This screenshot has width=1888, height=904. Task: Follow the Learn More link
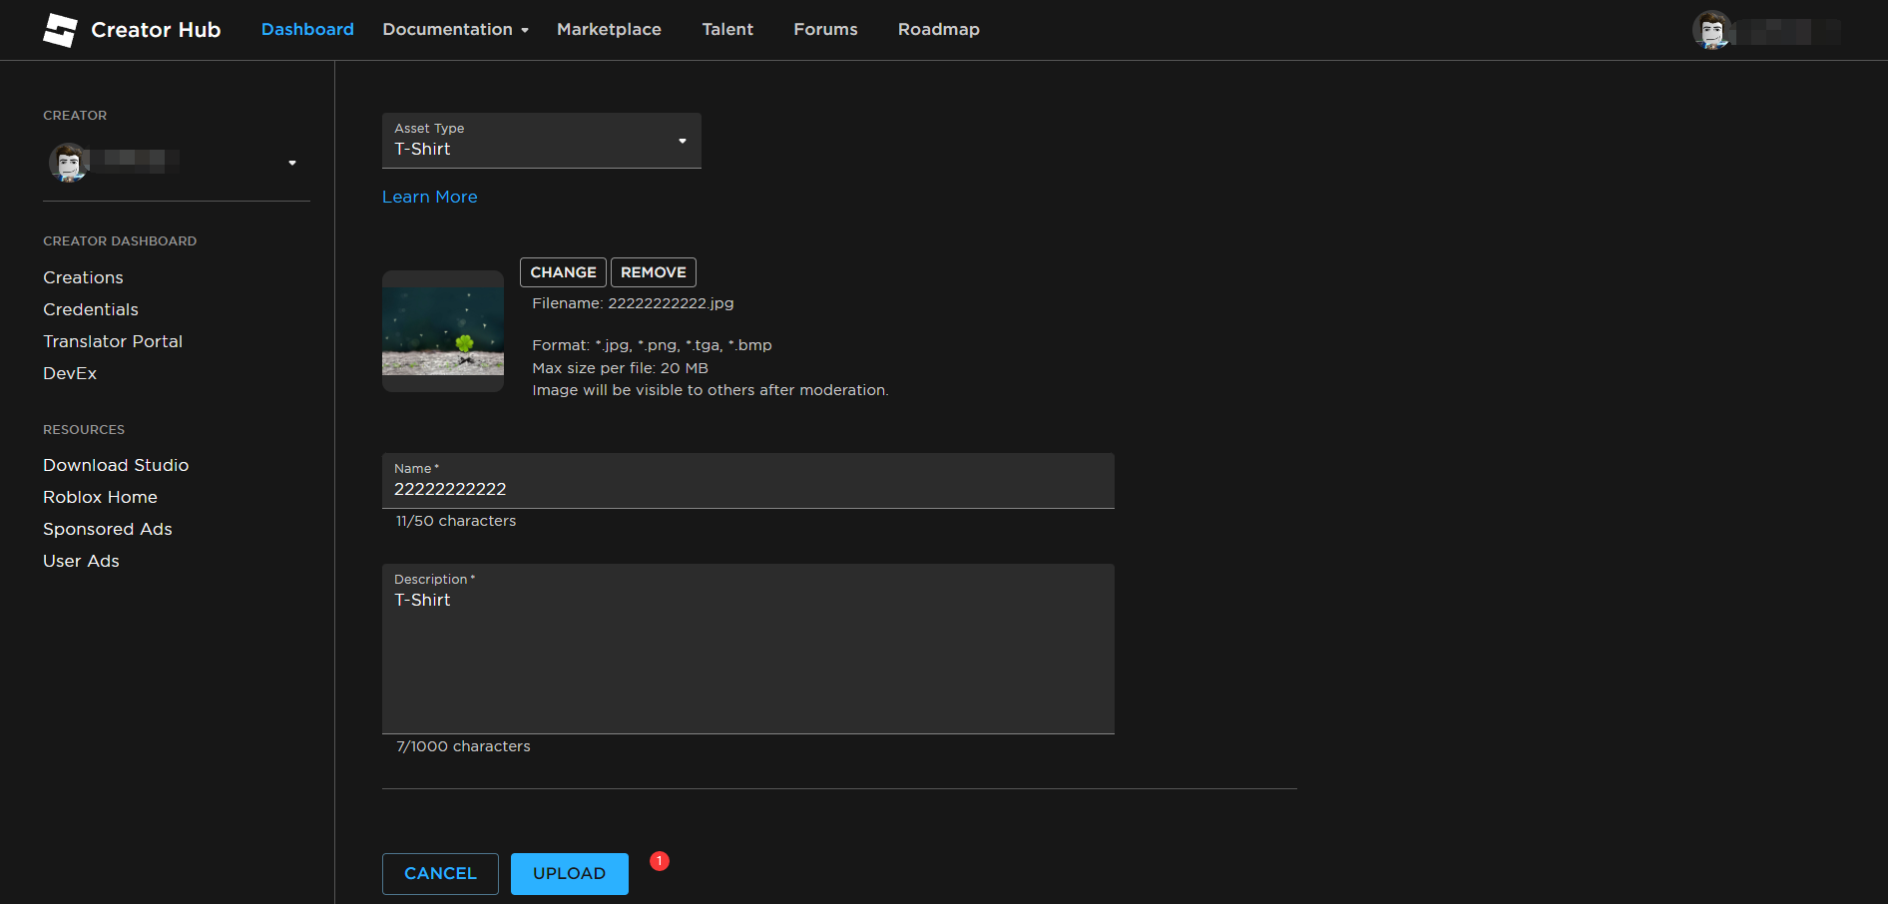click(x=430, y=197)
